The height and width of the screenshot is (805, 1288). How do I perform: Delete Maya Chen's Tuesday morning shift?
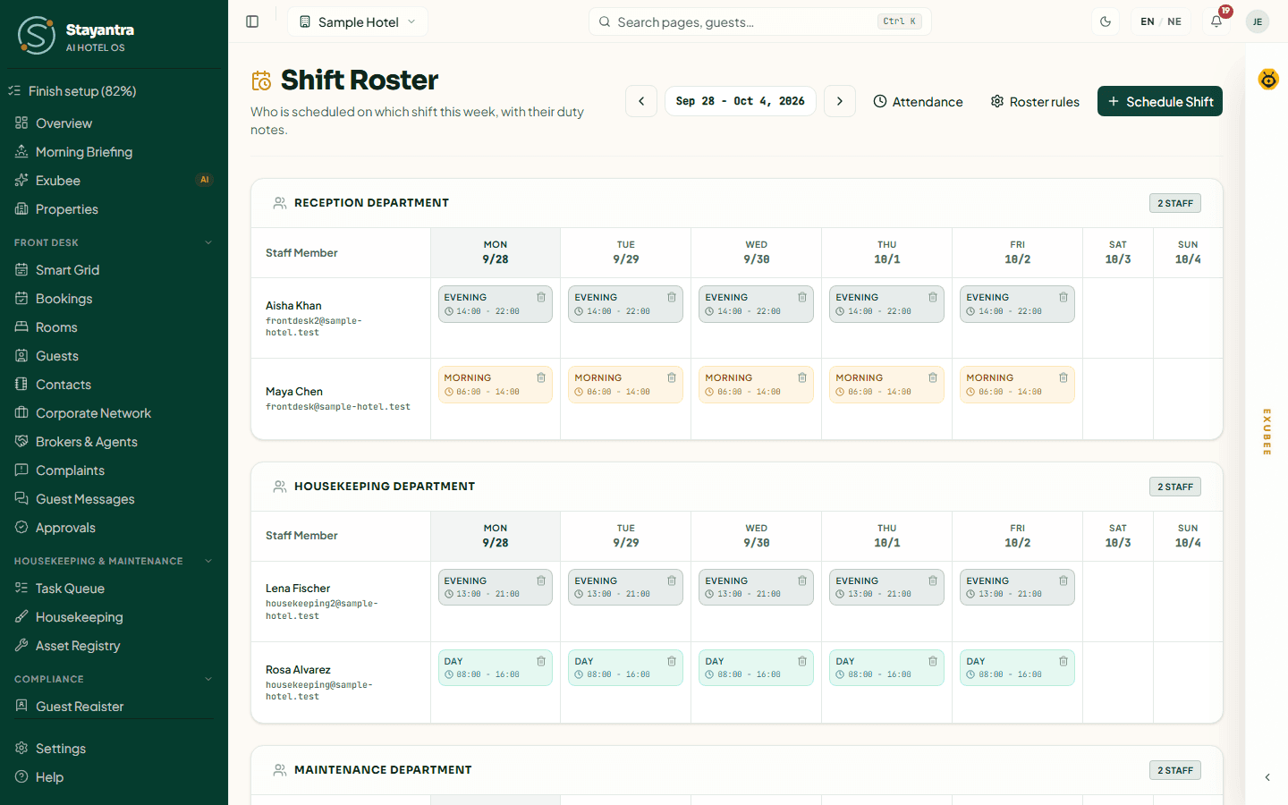(x=672, y=377)
